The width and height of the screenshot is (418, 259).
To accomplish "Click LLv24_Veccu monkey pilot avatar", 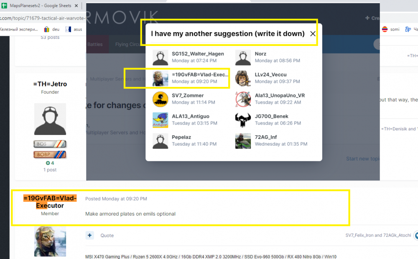I will point(243,78).
